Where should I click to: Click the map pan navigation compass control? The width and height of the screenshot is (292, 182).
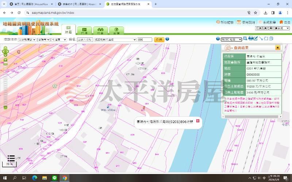point(5,52)
